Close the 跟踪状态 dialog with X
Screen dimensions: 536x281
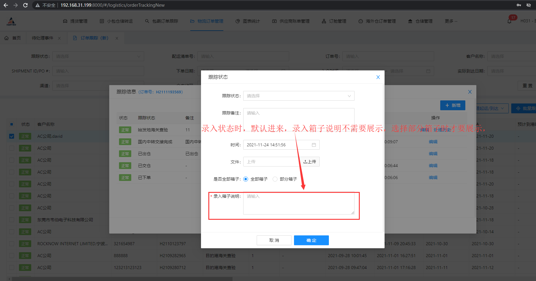(378, 77)
